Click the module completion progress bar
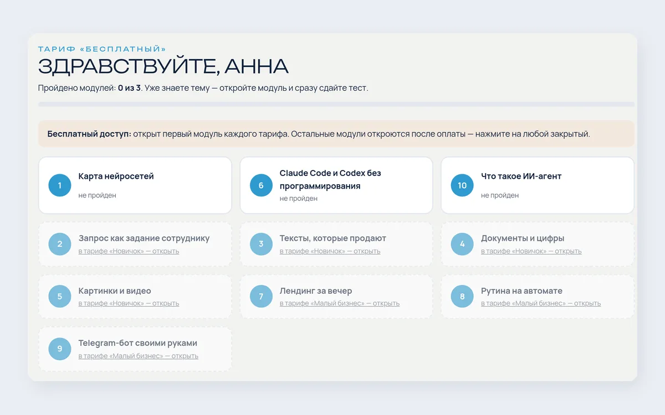Viewport: 665px width, 415px height. [x=336, y=104]
